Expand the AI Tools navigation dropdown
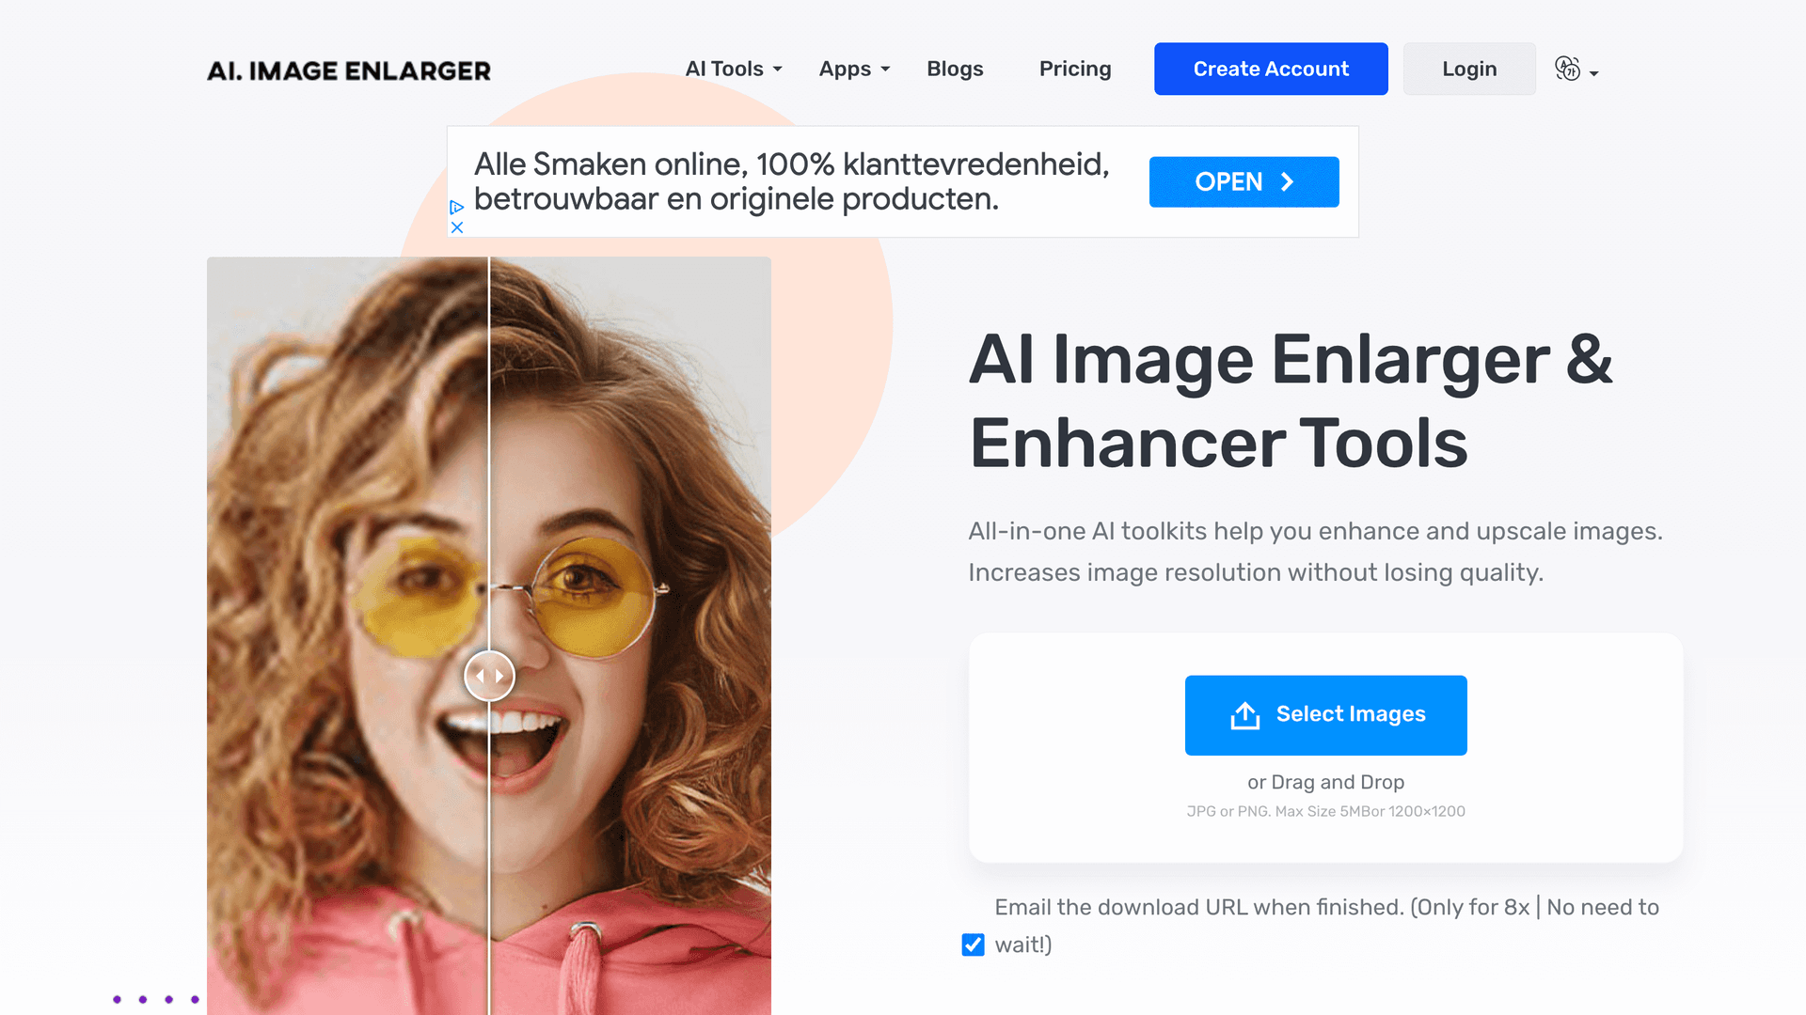 (733, 69)
